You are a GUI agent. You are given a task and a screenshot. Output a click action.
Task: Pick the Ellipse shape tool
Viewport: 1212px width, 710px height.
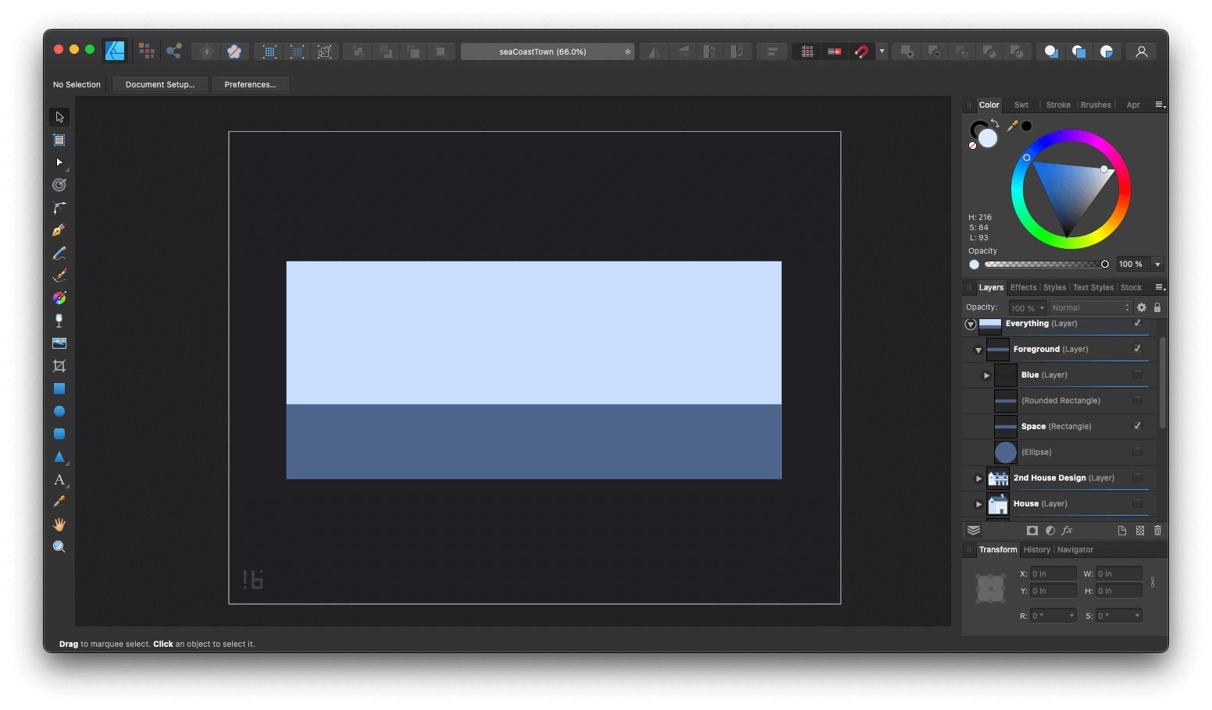(x=59, y=411)
